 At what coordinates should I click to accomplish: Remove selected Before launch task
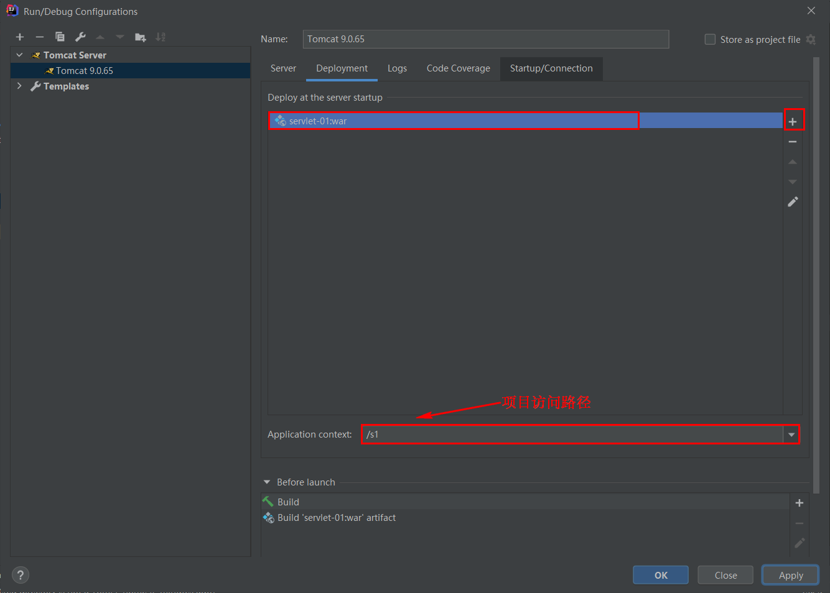(x=800, y=523)
